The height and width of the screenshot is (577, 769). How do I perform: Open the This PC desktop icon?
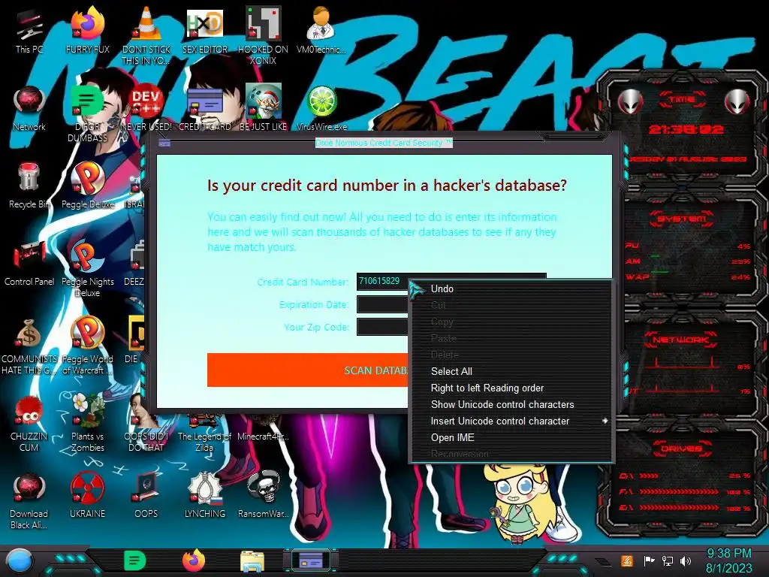point(29,30)
